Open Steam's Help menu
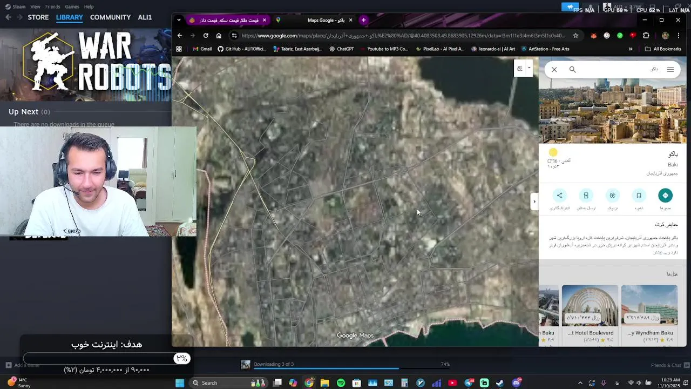This screenshot has height=389, width=691. coord(89,6)
